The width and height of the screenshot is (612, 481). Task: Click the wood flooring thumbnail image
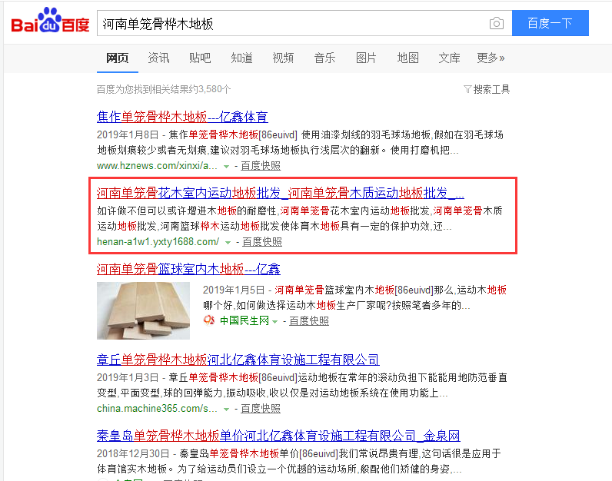(x=143, y=310)
